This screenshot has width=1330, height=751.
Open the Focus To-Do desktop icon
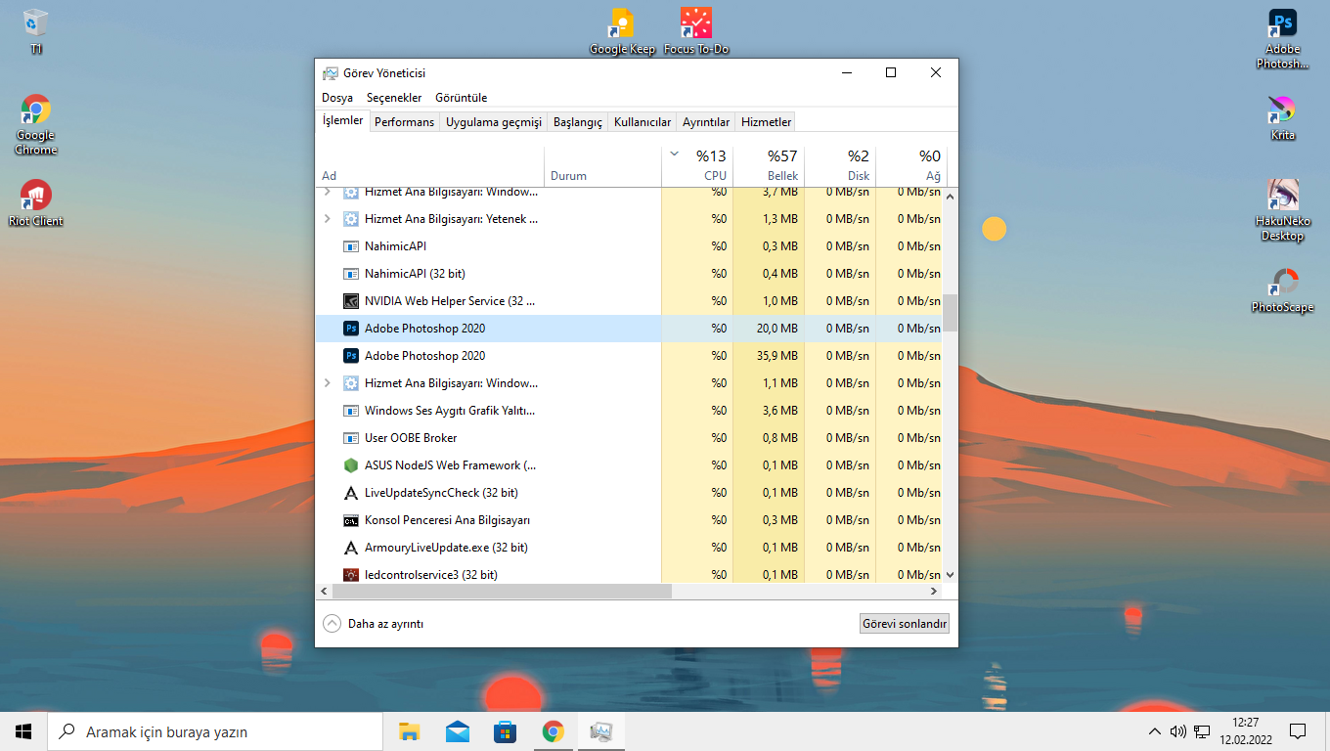(x=695, y=25)
